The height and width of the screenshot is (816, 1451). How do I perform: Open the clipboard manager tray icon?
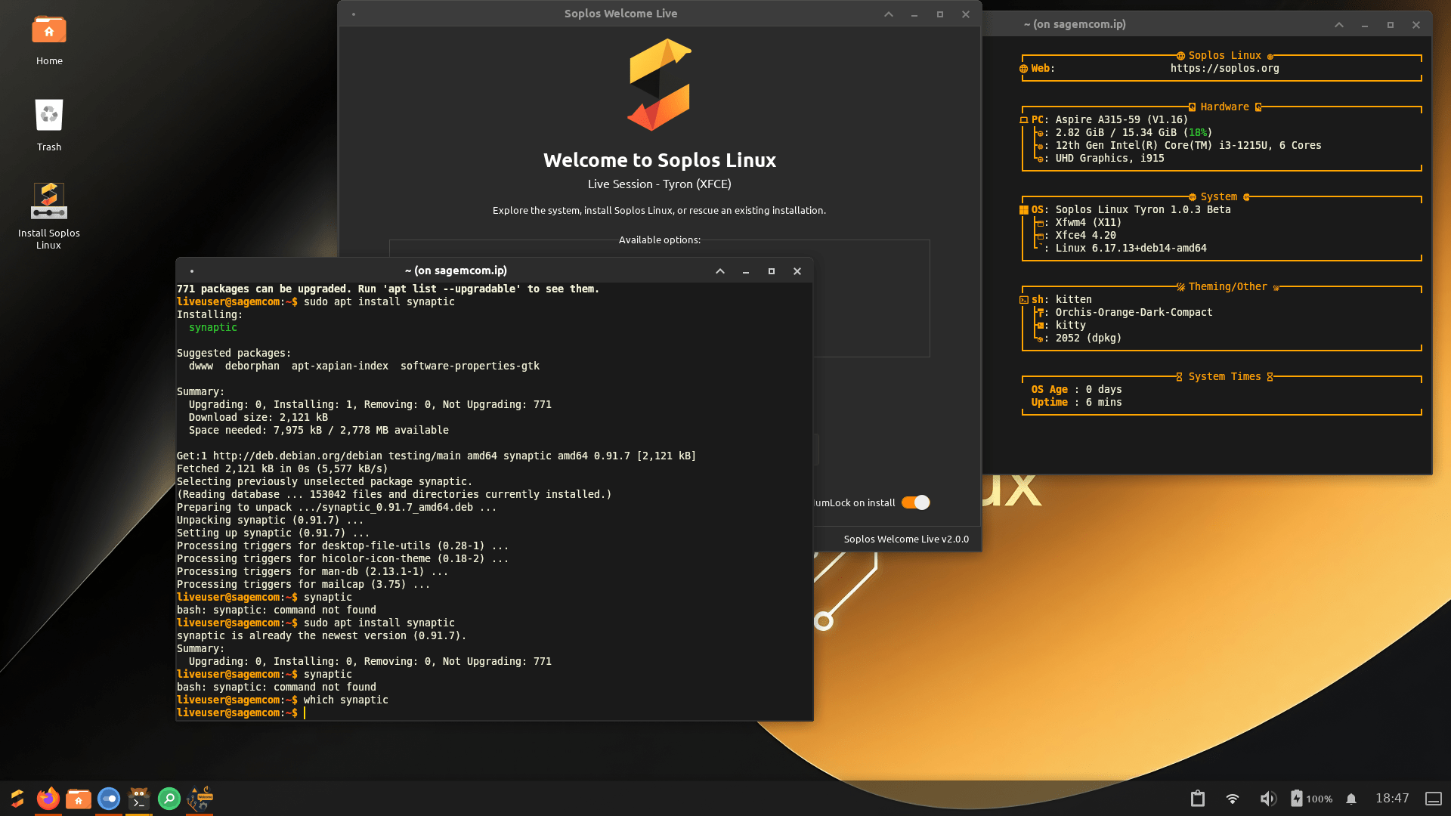[1198, 799]
